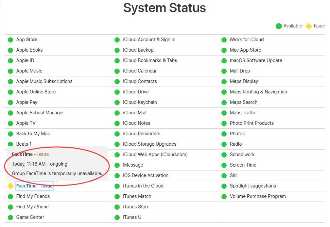
Task: Click the green dot next to Photos
Action: 224,134
